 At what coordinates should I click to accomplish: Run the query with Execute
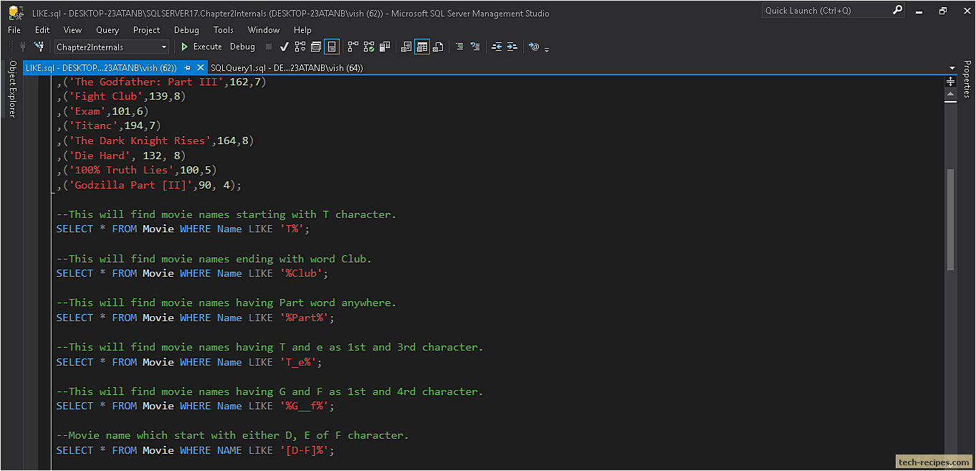tap(201, 47)
